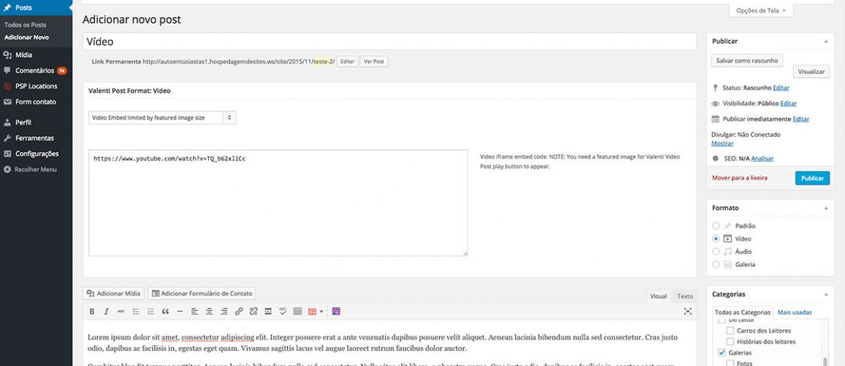Click Mover para a lixeira link
845x366 pixels.
[x=739, y=178]
